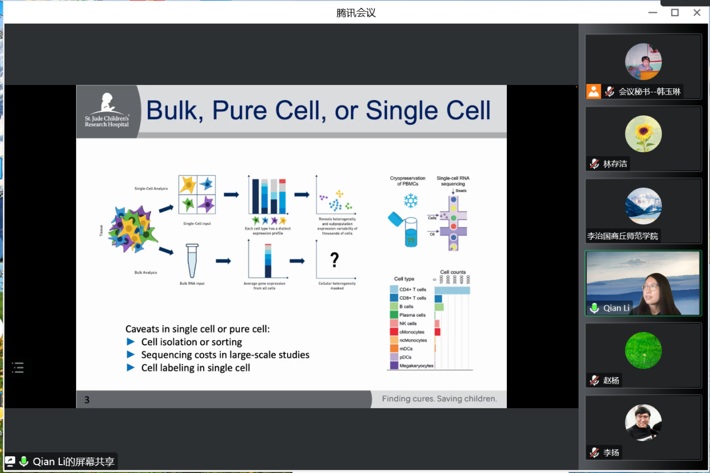The image size is (710, 473).
Task: Click the shared slide title 'Bulk, Pure Cell, or Single Cell'
Action: tap(318, 111)
